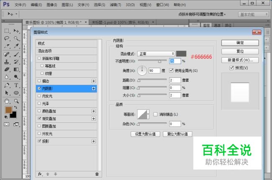Add another 投影 effect plus button
This screenshot has height=180, width=272.
point(93,141)
